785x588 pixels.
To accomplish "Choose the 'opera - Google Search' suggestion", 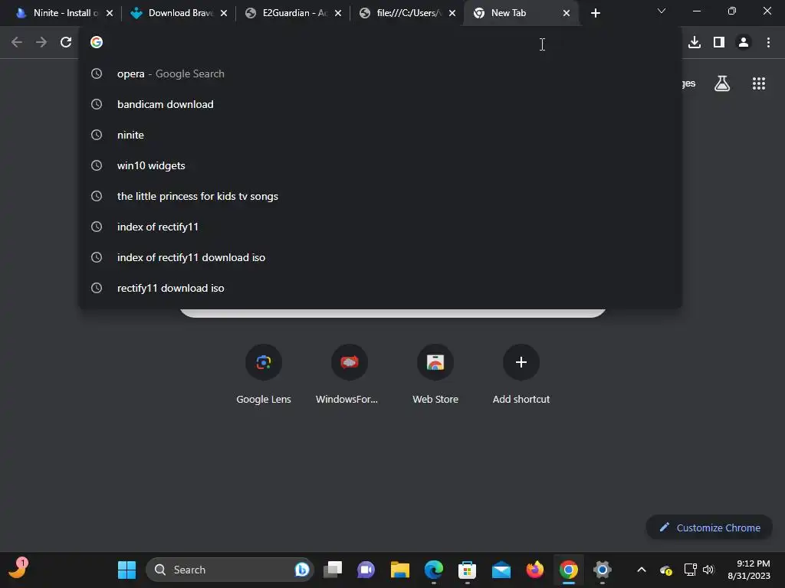I will [380, 73].
